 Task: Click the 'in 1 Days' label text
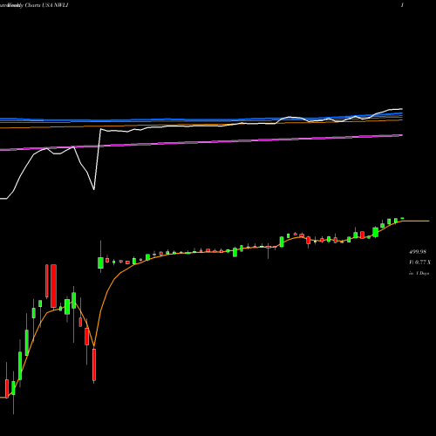pyautogui.click(x=419, y=273)
